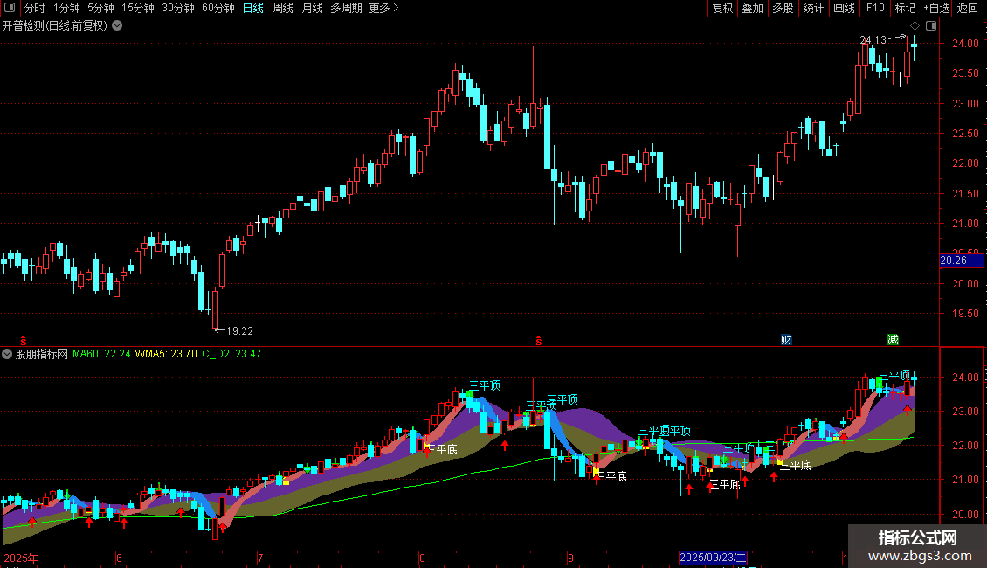987x568 pixels.
Task: Toggle the side panel icon near 24.13
Action: 931,26
